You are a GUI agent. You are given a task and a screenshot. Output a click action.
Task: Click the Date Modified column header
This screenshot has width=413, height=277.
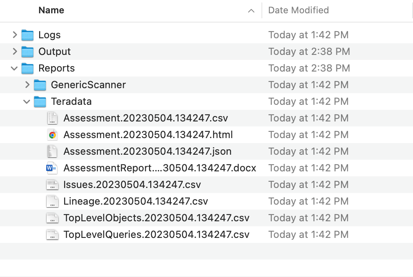coord(298,10)
